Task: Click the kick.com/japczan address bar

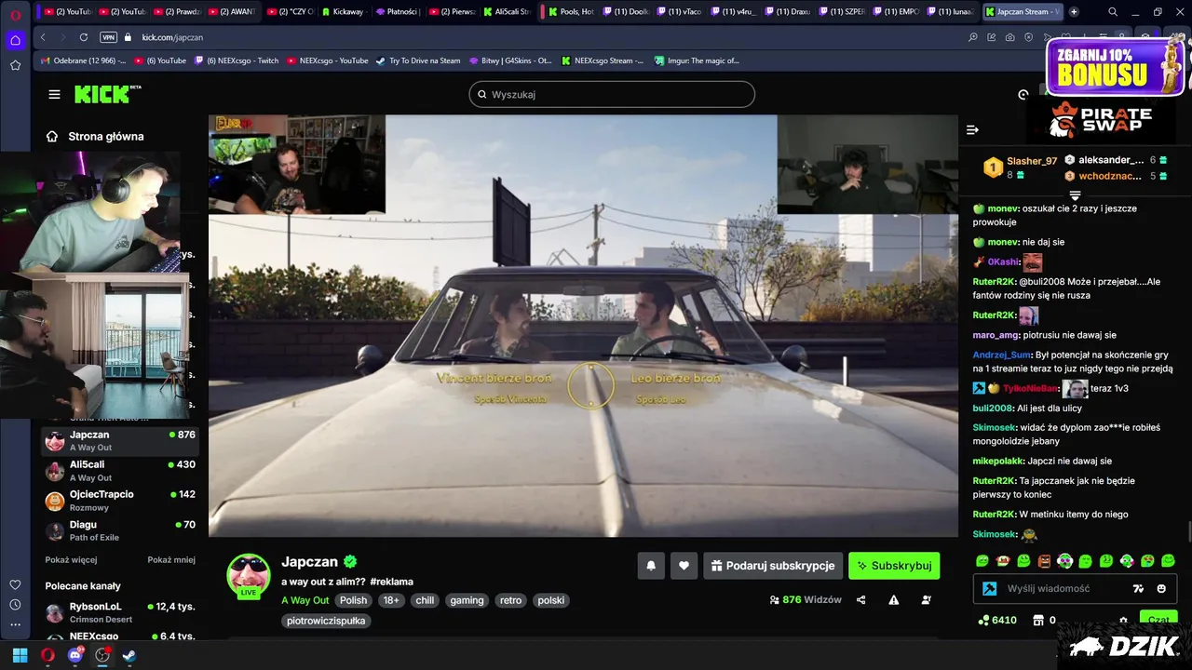Action: coord(172,37)
